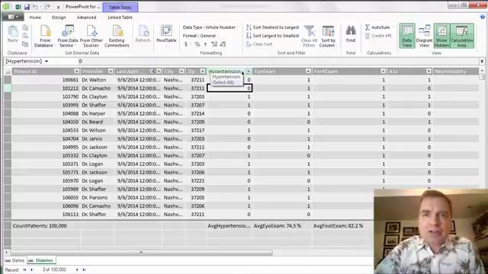Apply percent format icon
Image resolution: width=488 pixels, height=274 pixels.
tap(197, 44)
